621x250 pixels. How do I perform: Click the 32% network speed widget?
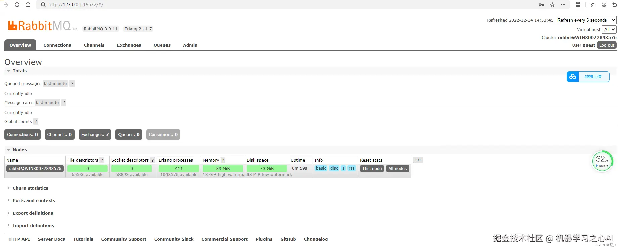(x=602, y=161)
